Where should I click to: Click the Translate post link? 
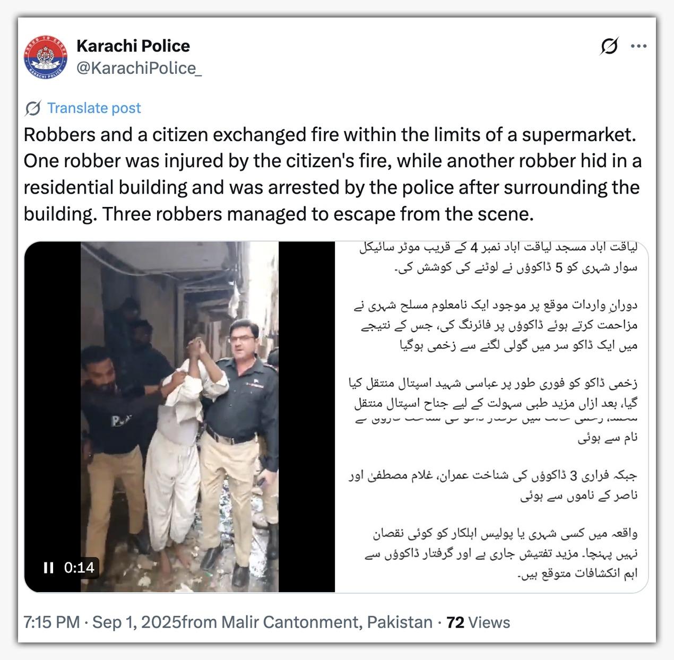(x=94, y=108)
